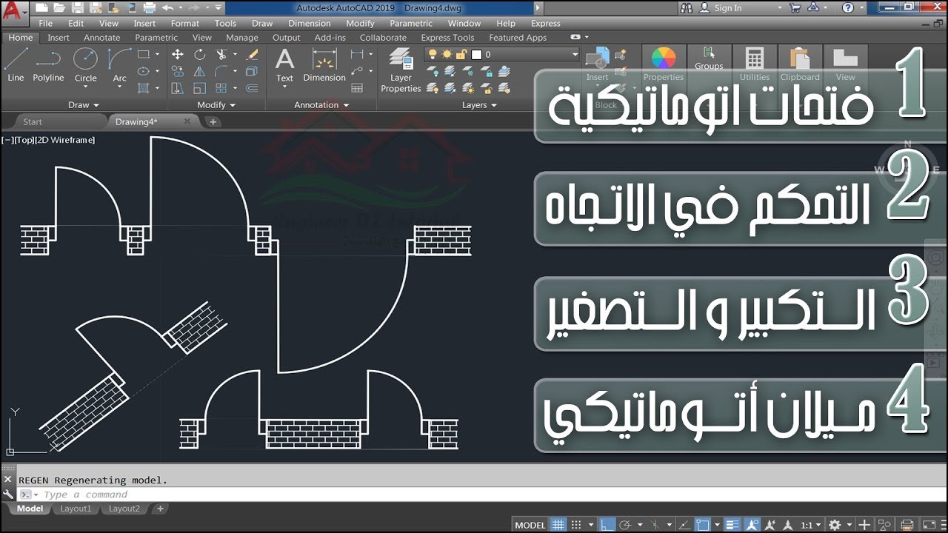
Task: Switch to the Layout1 tab
Action: pos(76,509)
